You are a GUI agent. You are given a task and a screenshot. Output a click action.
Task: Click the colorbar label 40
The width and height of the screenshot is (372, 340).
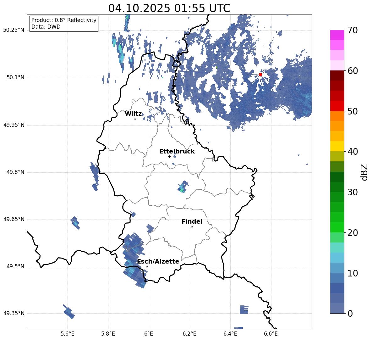[x=353, y=152]
